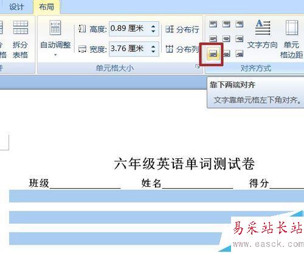Align text middle right in cell

pos(240,39)
